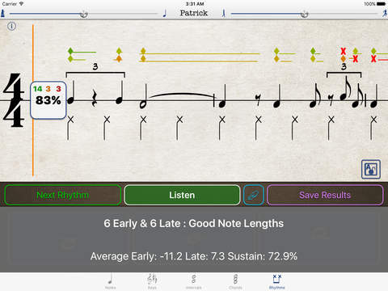Tap the Patrick user name
This screenshot has width=388, height=291.
[194, 13]
